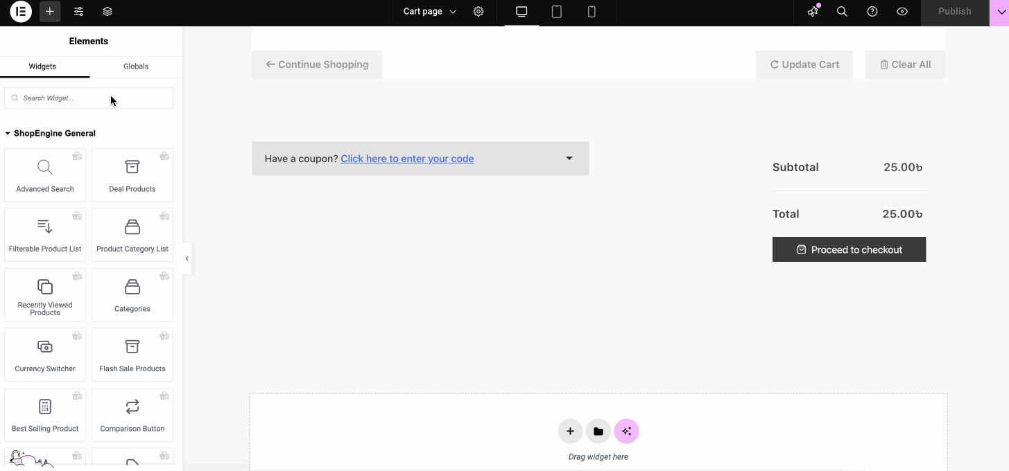Select the Comparison Button widget

(x=132, y=415)
